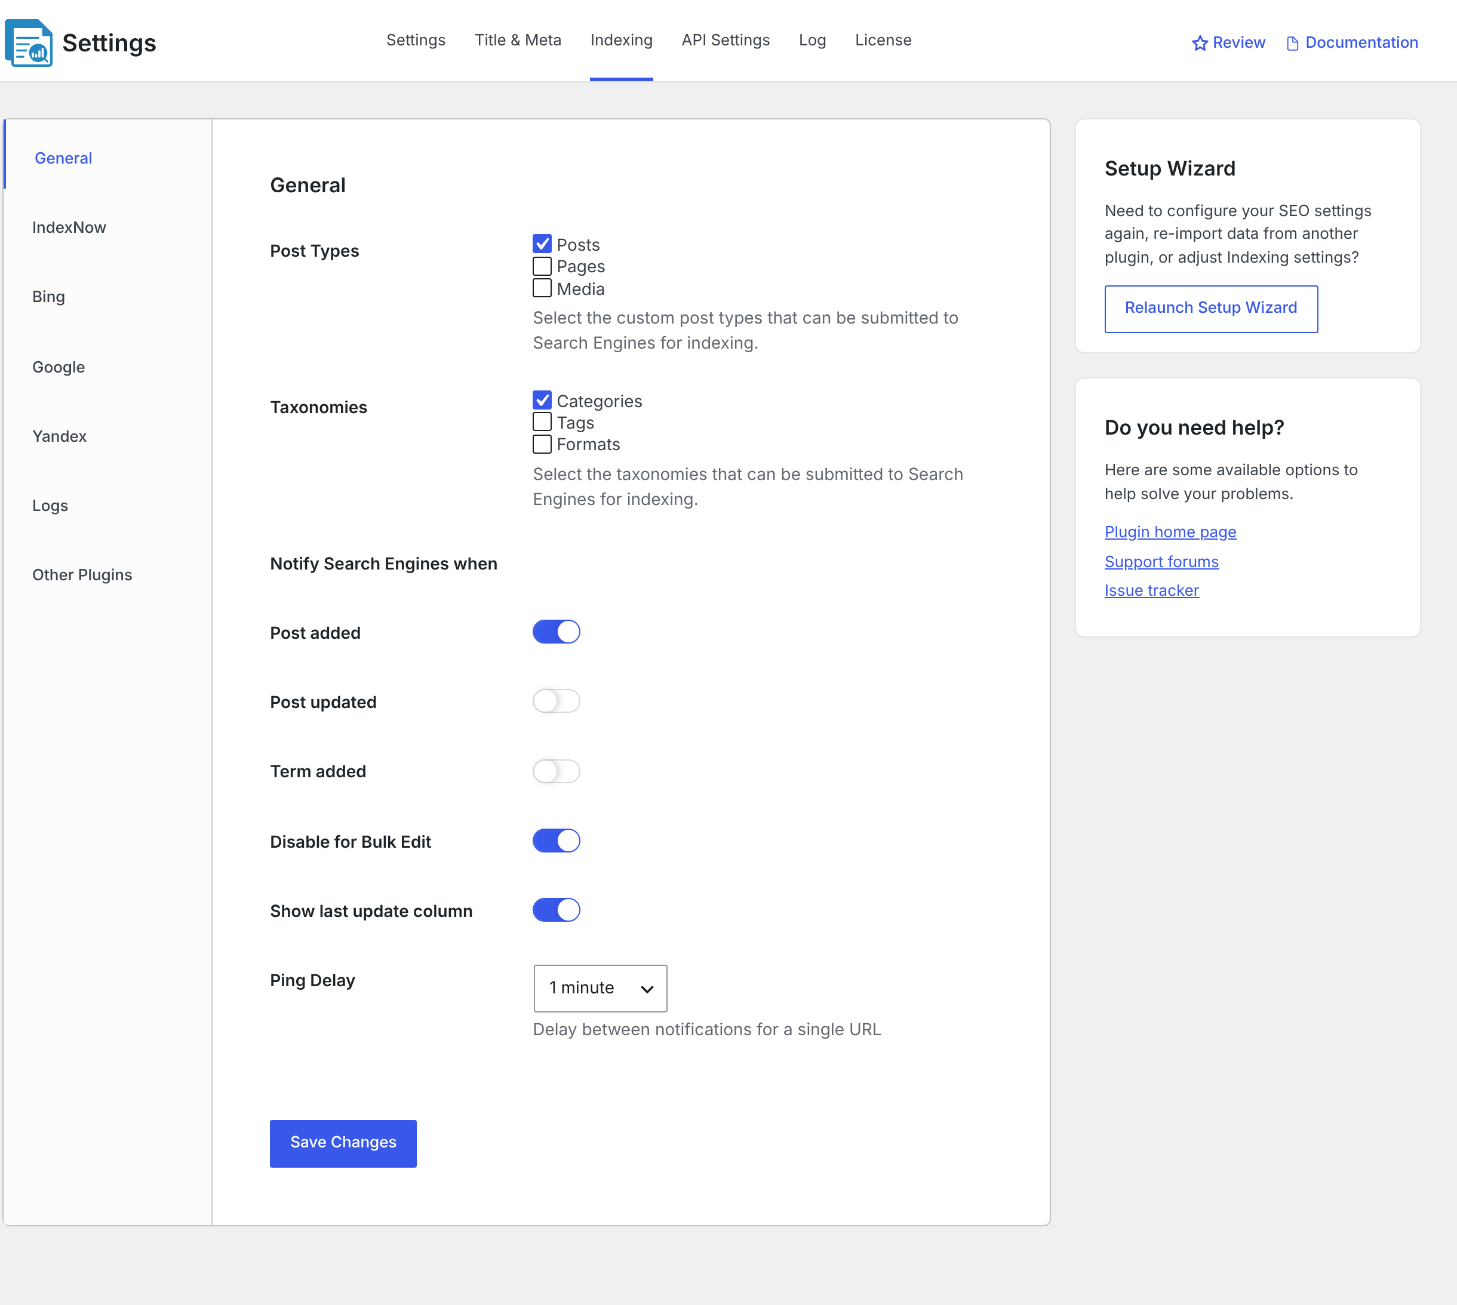
Task: Select the Indexing tab
Action: coord(622,40)
